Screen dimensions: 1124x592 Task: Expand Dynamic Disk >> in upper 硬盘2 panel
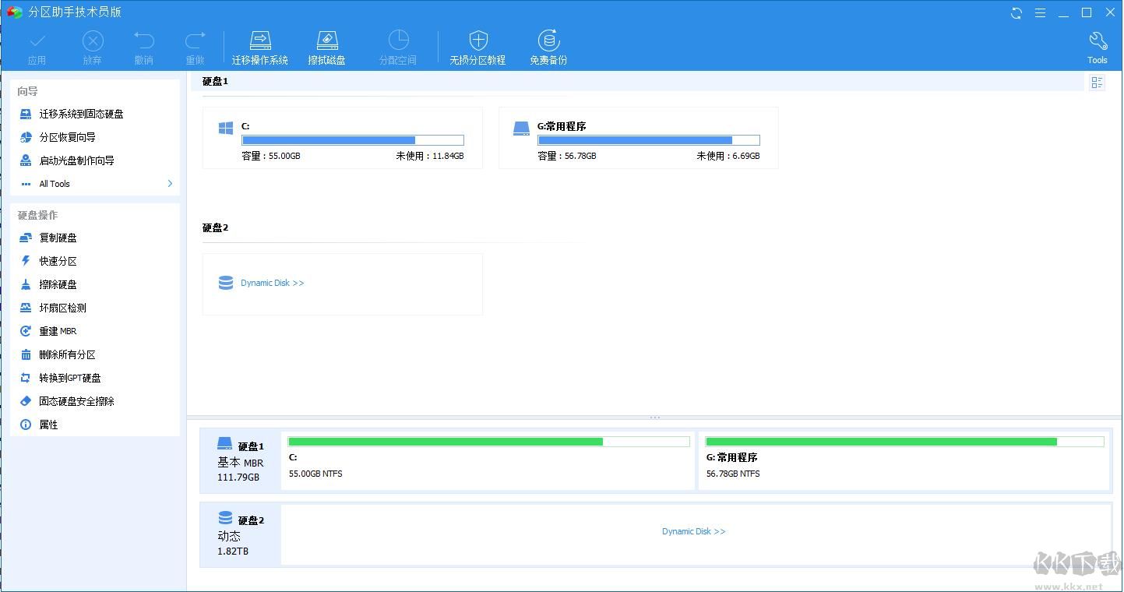272,284
